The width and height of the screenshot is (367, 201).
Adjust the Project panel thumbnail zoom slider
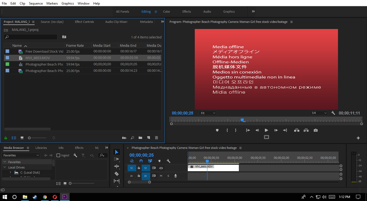pyautogui.click(x=29, y=138)
